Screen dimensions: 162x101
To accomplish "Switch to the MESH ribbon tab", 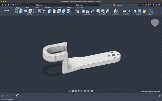I will (x=37, y=8).
